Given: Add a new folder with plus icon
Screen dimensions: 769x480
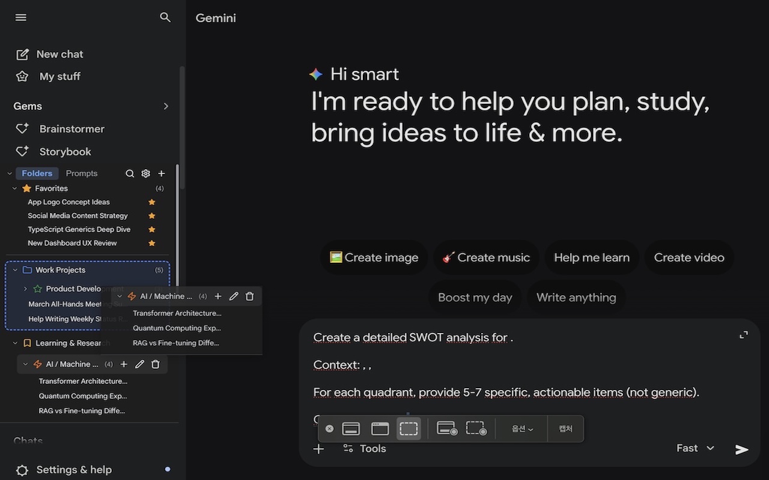Looking at the screenshot, I should tap(161, 173).
